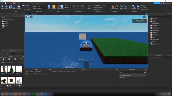Screen dimensions: 172x96
Task: Click the What's New button
Action: tap(157, 3)
